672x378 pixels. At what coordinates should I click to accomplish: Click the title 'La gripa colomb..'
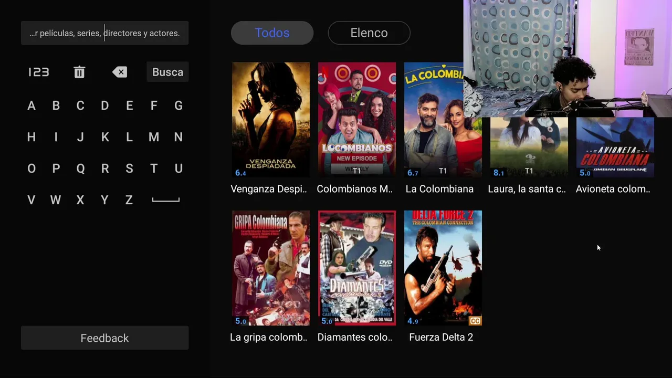[x=269, y=338]
